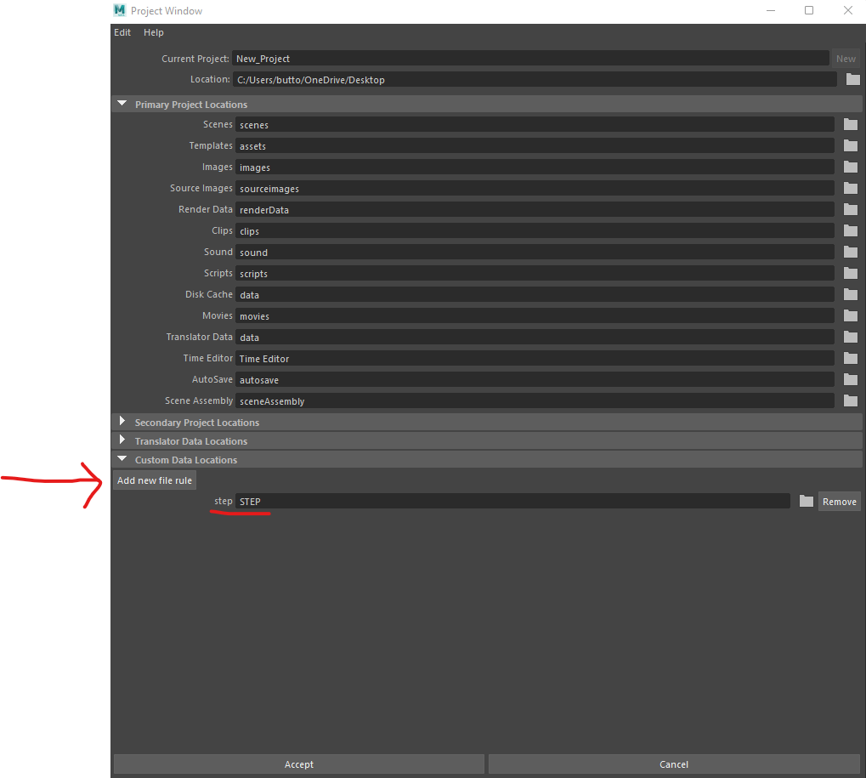
Task: Click the Scene Assembly path field
Action: (535, 401)
